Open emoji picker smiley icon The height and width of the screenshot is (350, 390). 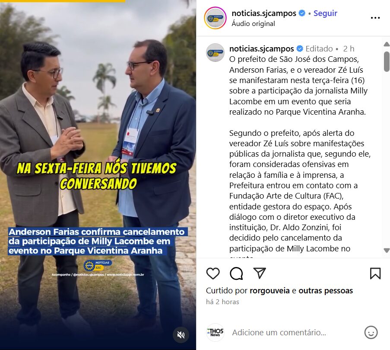pos(371,332)
